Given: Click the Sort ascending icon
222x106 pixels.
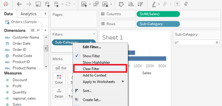Looking at the screenshot, I should [x=131, y=4].
